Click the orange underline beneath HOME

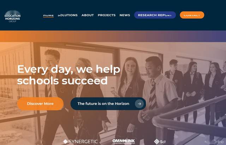pyautogui.click(x=48, y=17)
